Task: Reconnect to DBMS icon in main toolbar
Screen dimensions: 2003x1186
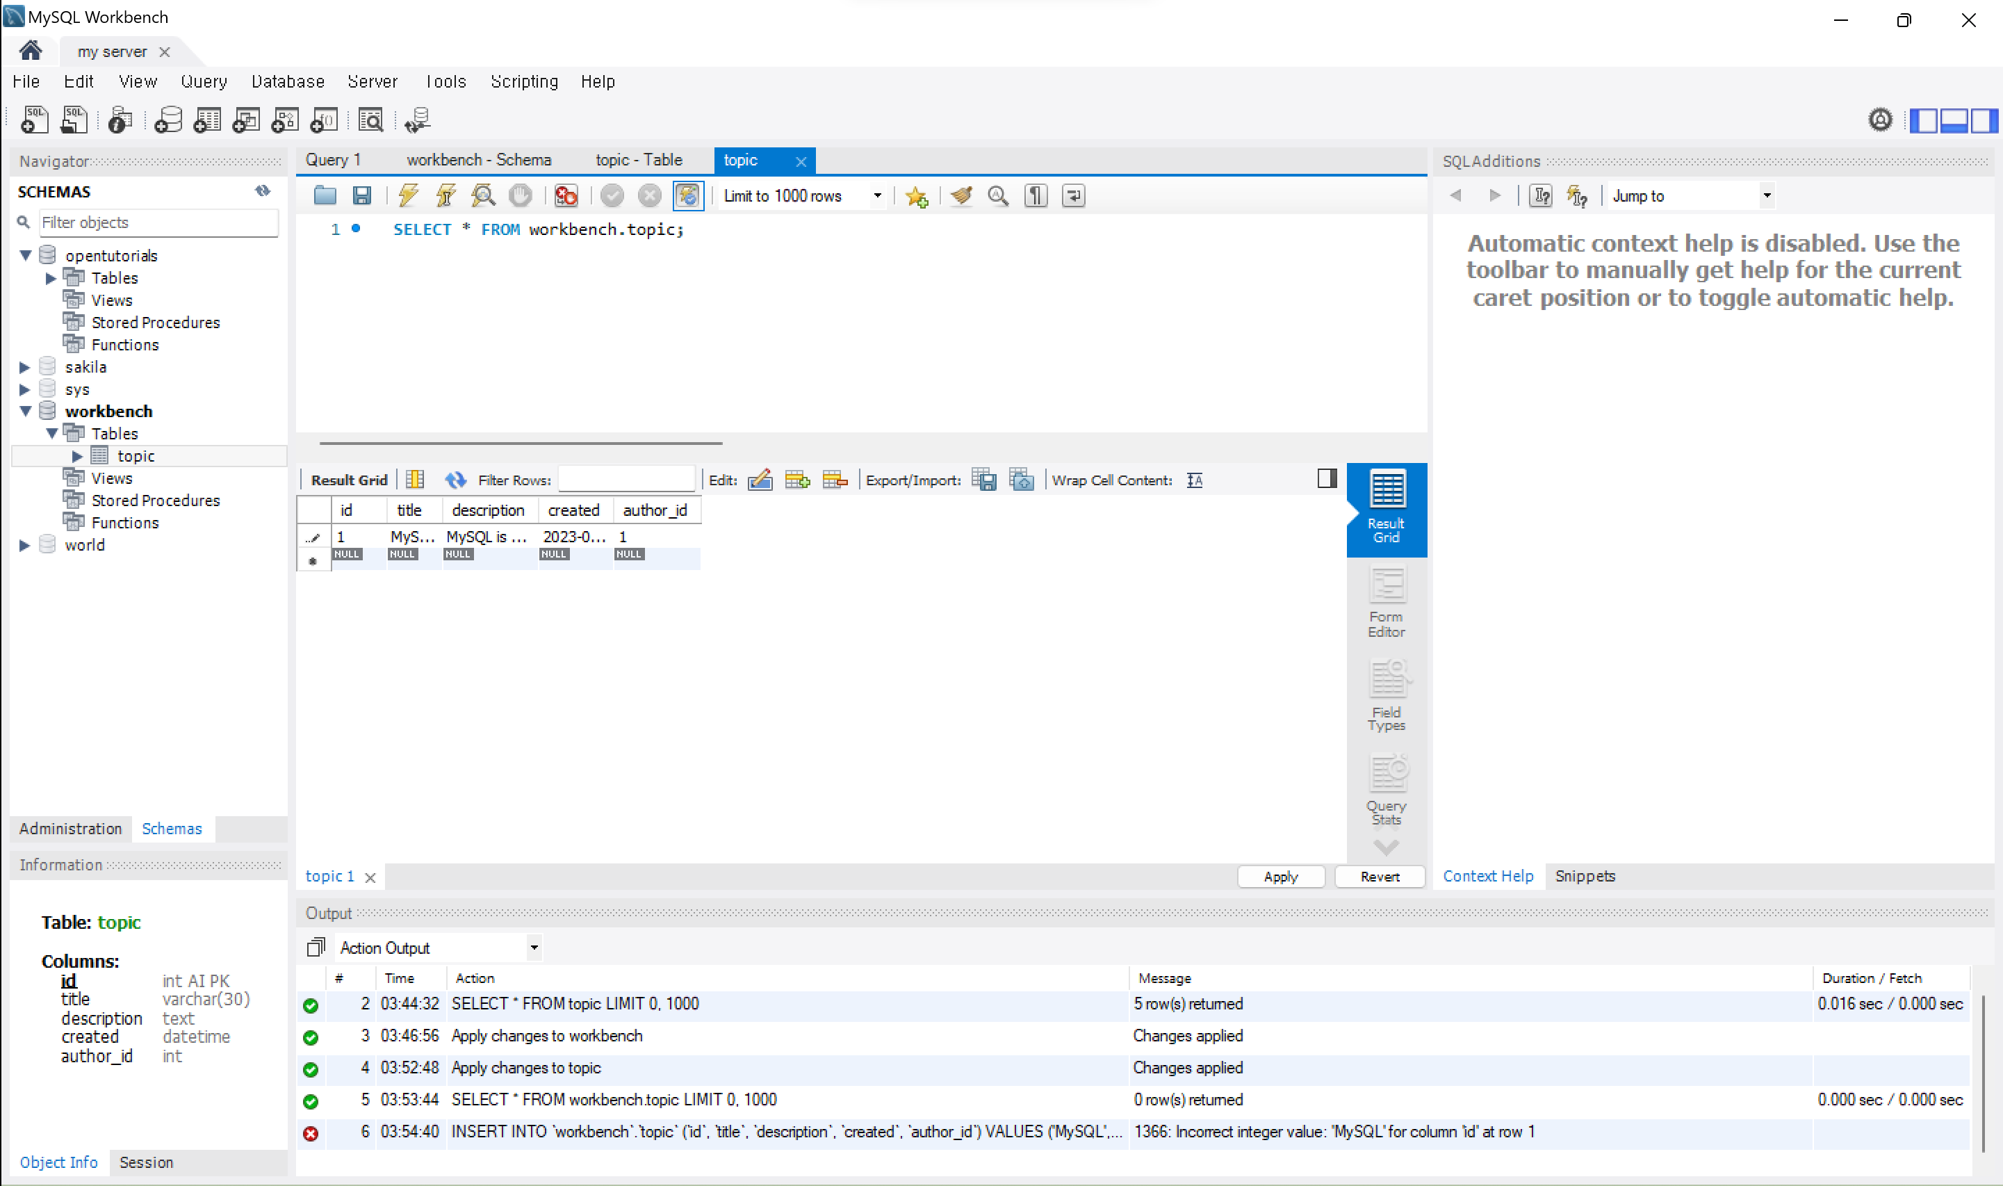Action: (417, 120)
